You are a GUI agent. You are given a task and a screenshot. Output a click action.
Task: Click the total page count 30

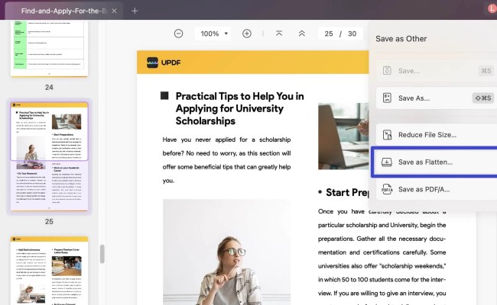click(352, 34)
